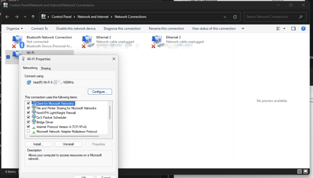313x178 pixels.
Task: Click the Uninstall button
Action: point(68,144)
